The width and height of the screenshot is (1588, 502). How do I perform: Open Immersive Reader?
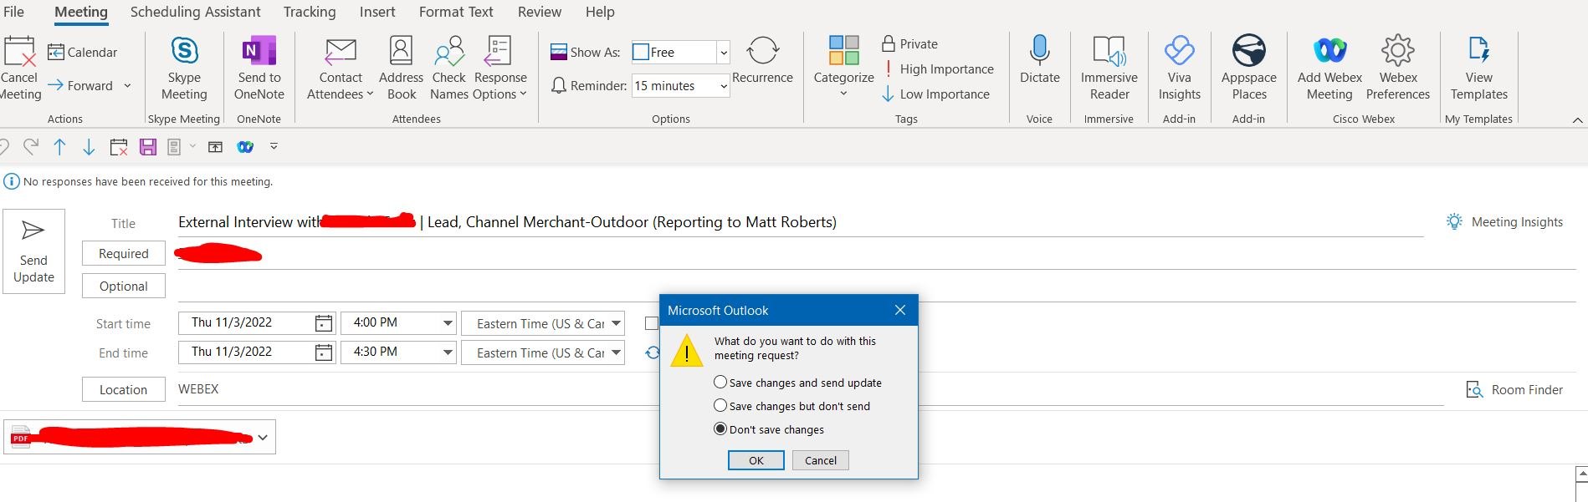pos(1109,52)
